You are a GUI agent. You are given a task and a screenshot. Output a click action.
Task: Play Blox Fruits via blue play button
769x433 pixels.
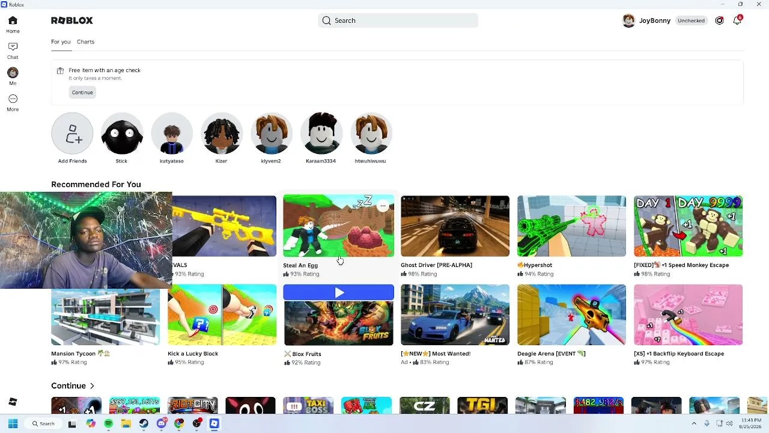(339, 292)
